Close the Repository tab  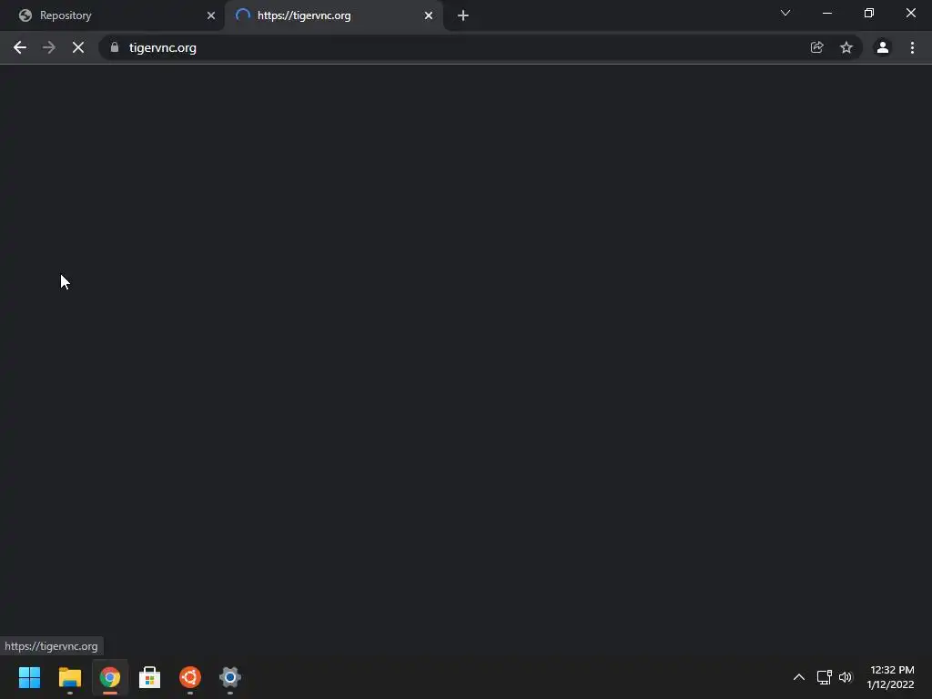click(211, 15)
